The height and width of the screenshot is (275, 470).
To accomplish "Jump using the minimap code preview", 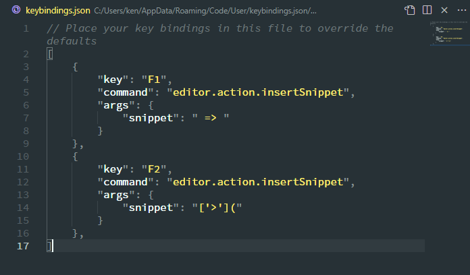I will coord(449,33).
